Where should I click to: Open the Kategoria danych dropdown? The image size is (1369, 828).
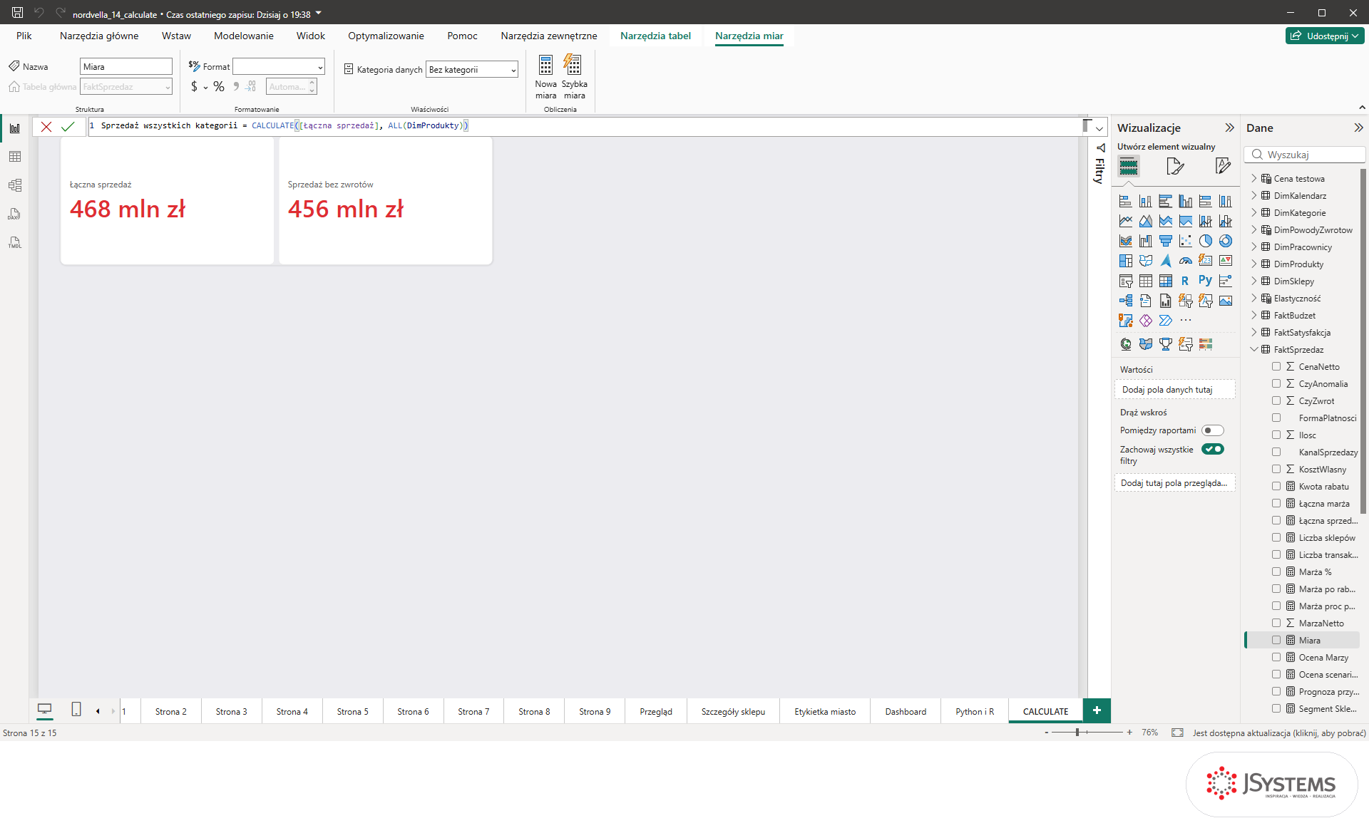(472, 70)
